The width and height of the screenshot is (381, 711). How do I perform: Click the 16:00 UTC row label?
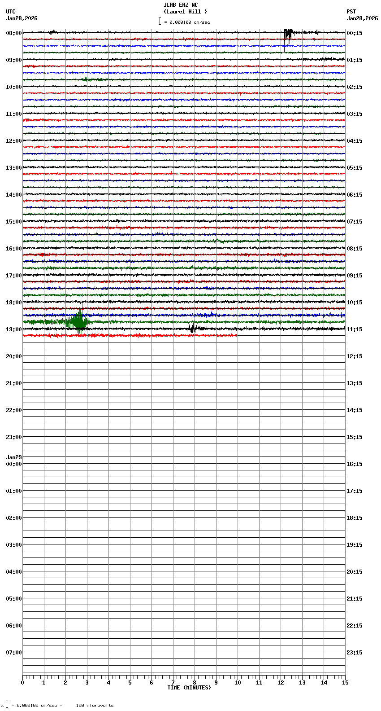coord(14,249)
